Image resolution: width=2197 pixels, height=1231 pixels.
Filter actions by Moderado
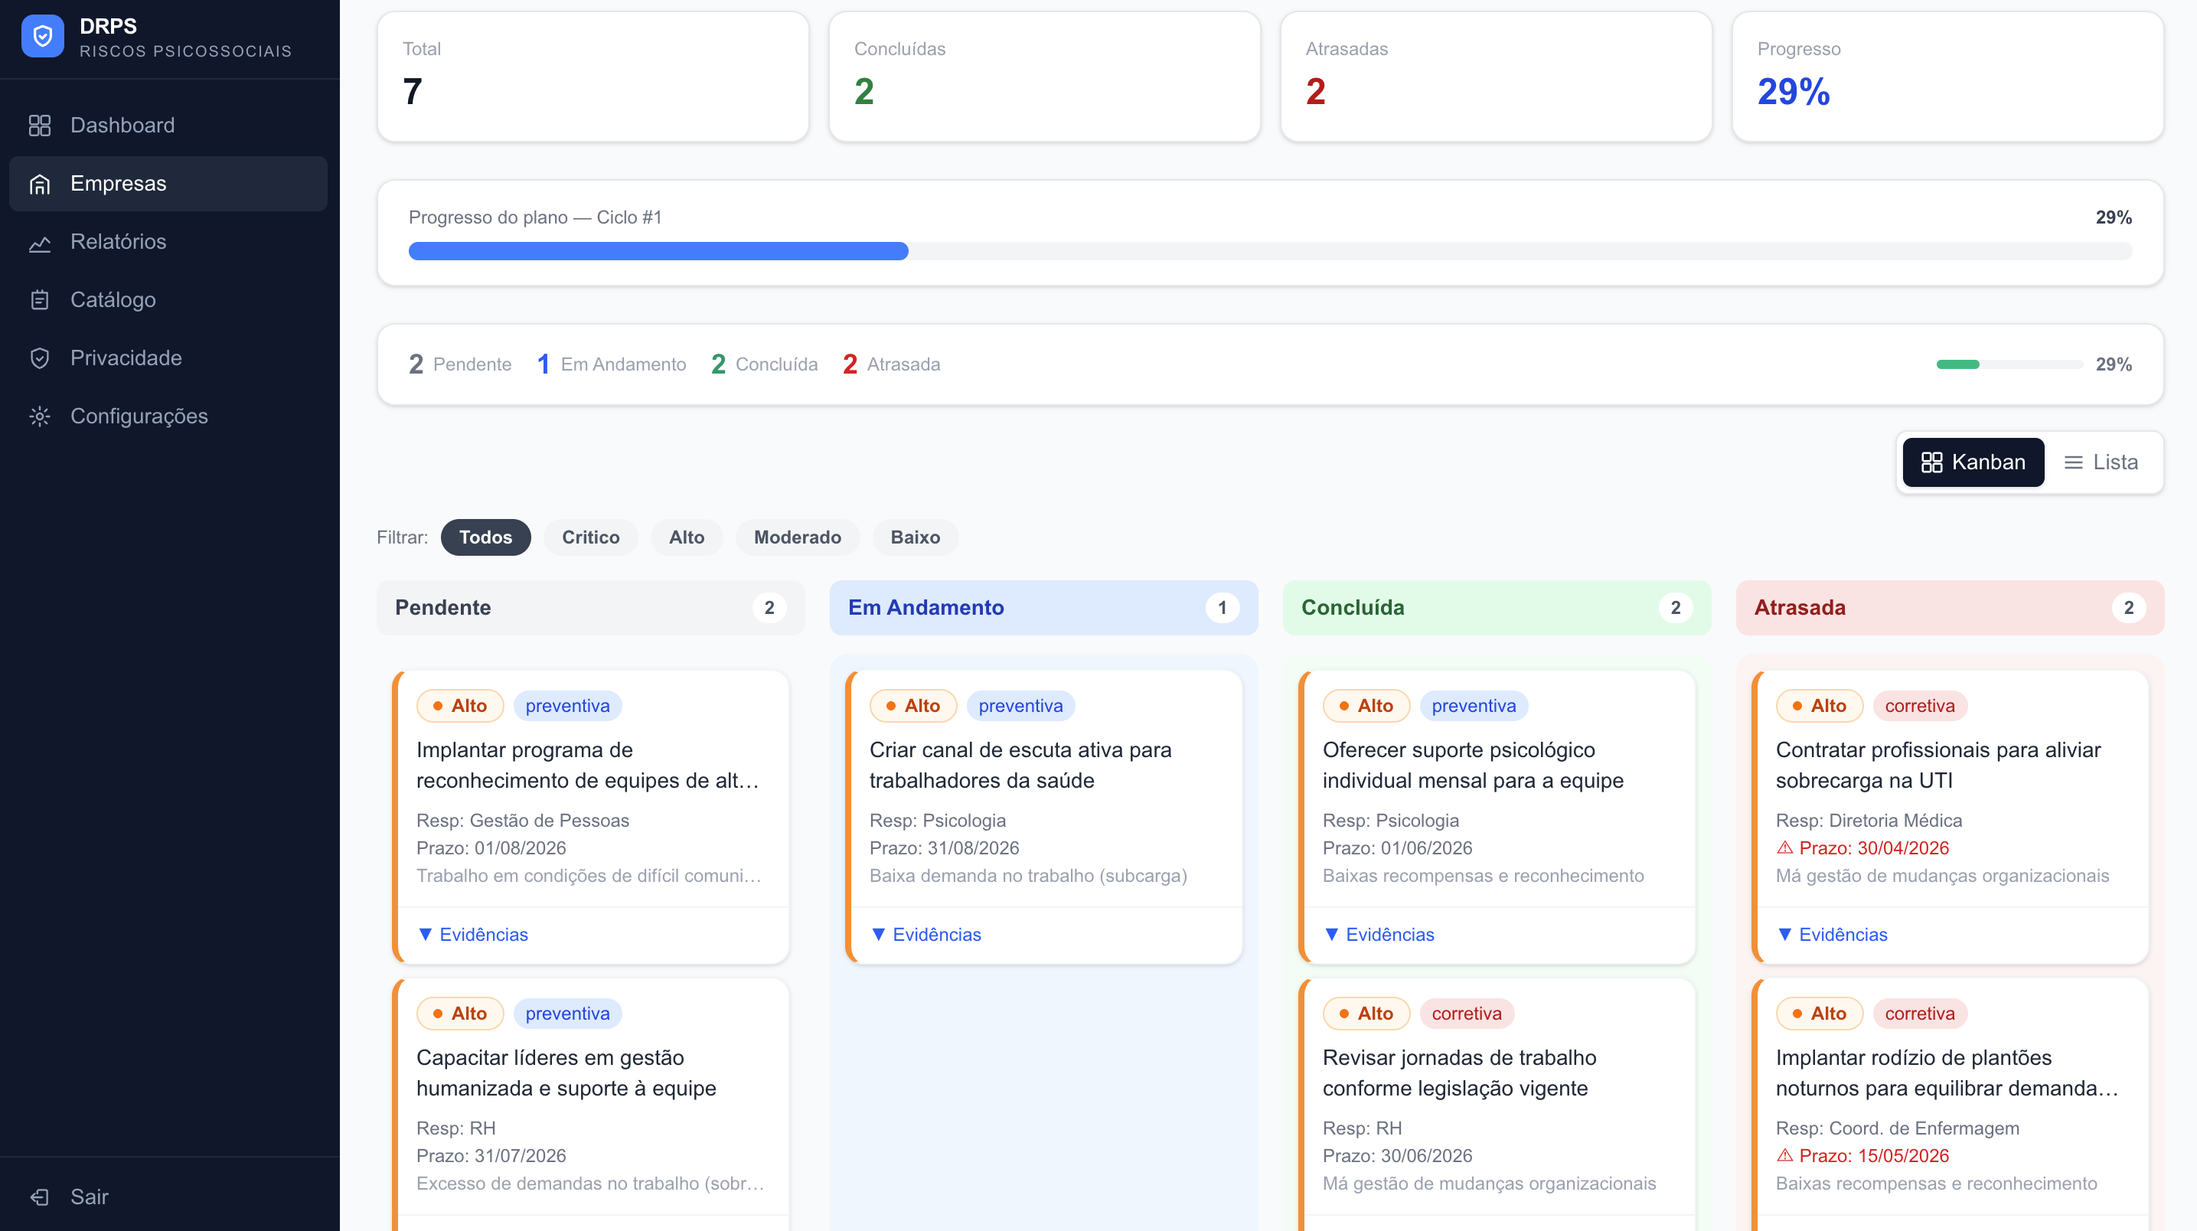point(798,537)
